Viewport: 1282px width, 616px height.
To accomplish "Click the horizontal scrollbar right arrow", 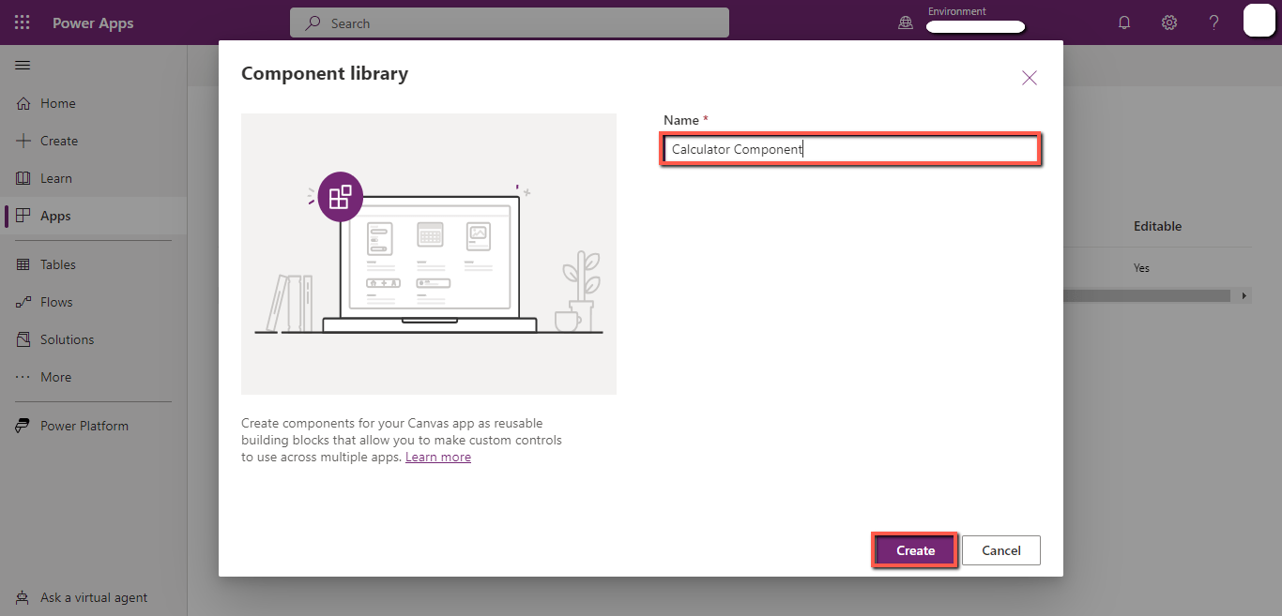I will (1244, 295).
